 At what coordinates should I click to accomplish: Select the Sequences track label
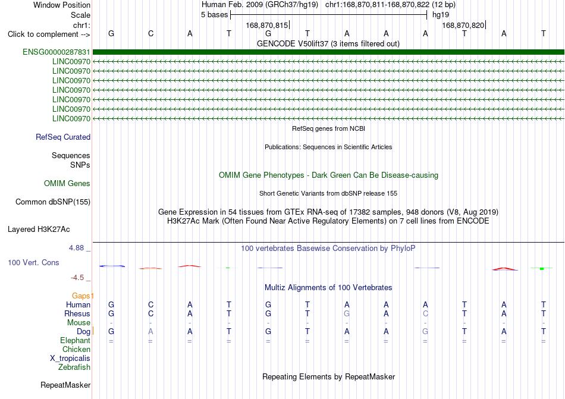71,156
